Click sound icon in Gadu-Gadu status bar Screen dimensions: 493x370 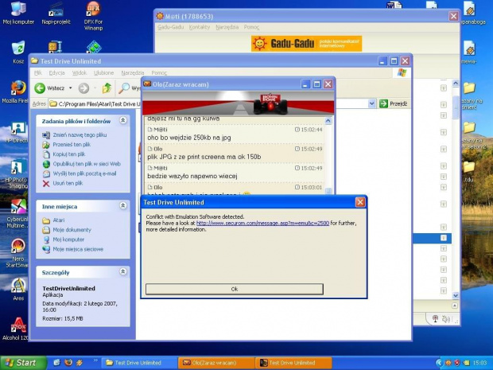[445, 319]
